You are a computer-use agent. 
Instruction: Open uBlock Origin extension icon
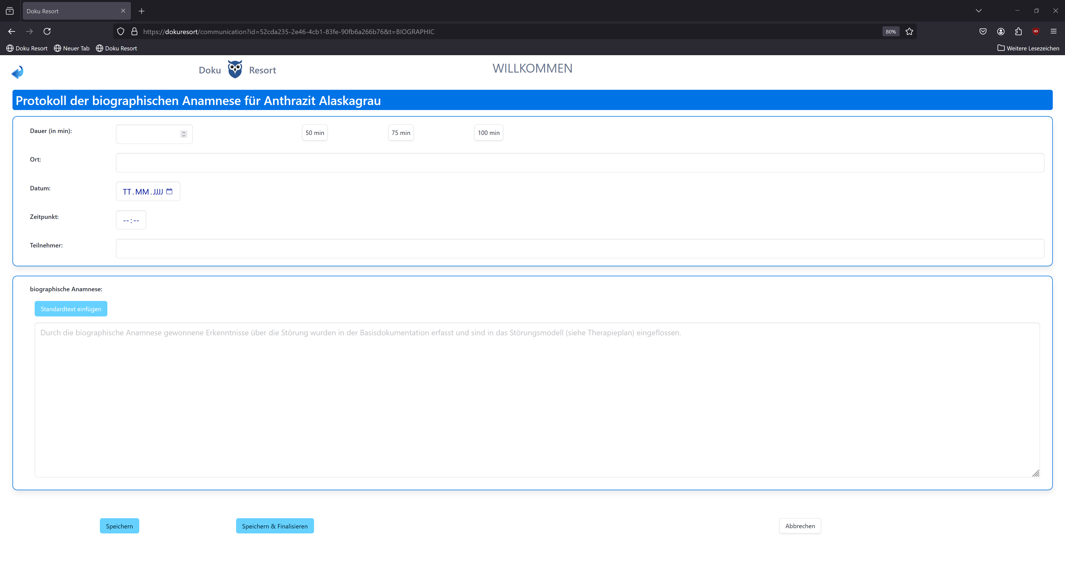point(1036,31)
